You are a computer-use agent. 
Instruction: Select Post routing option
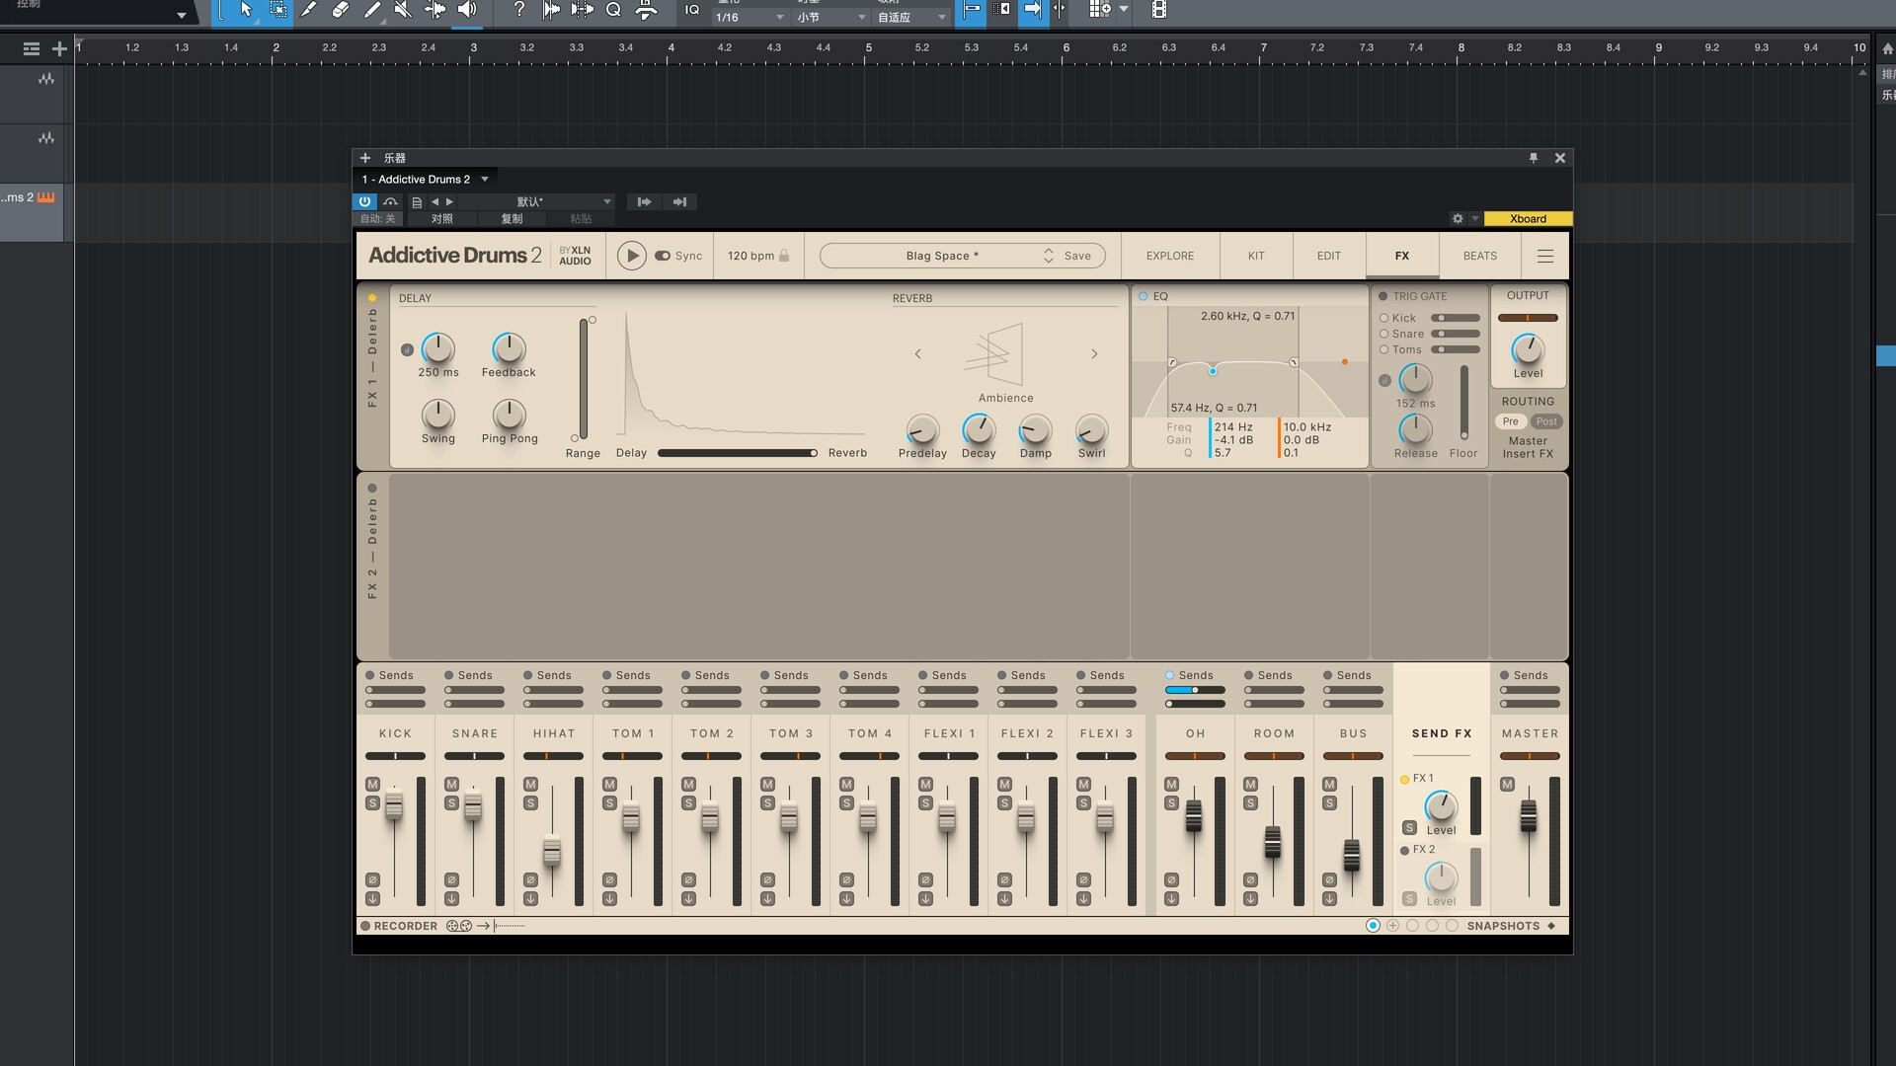pyautogui.click(x=1546, y=421)
